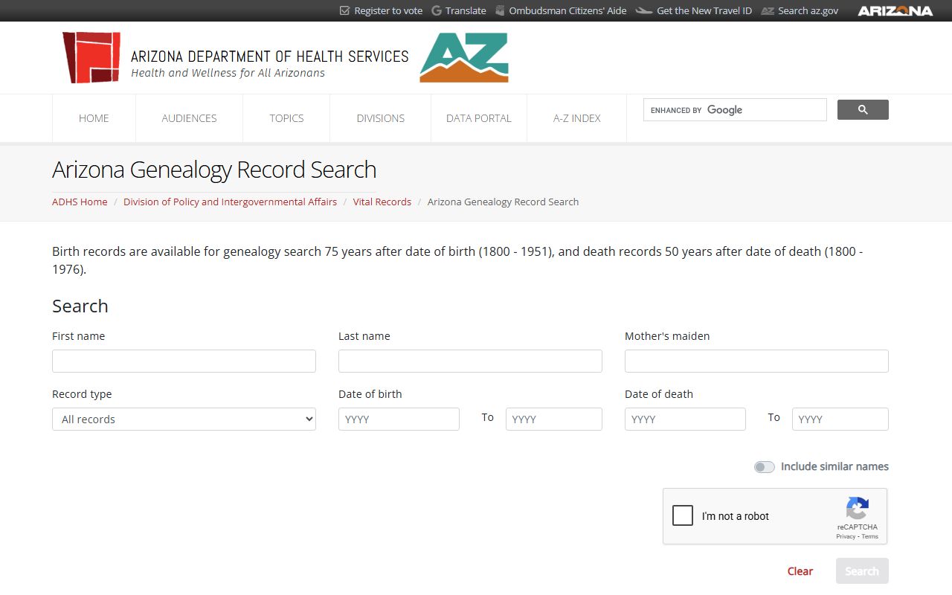Click the Google enhanced search box
The image size is (952, 595).
click(735, 109)
